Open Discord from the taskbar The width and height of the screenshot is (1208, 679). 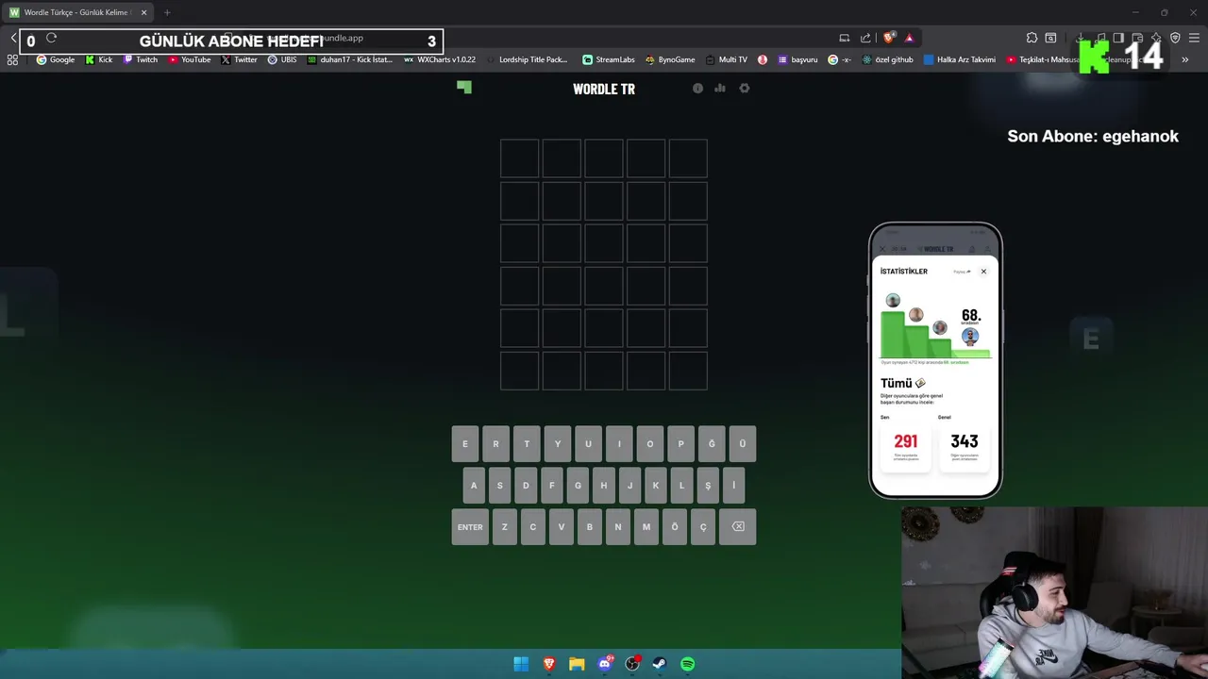[605, 664]
